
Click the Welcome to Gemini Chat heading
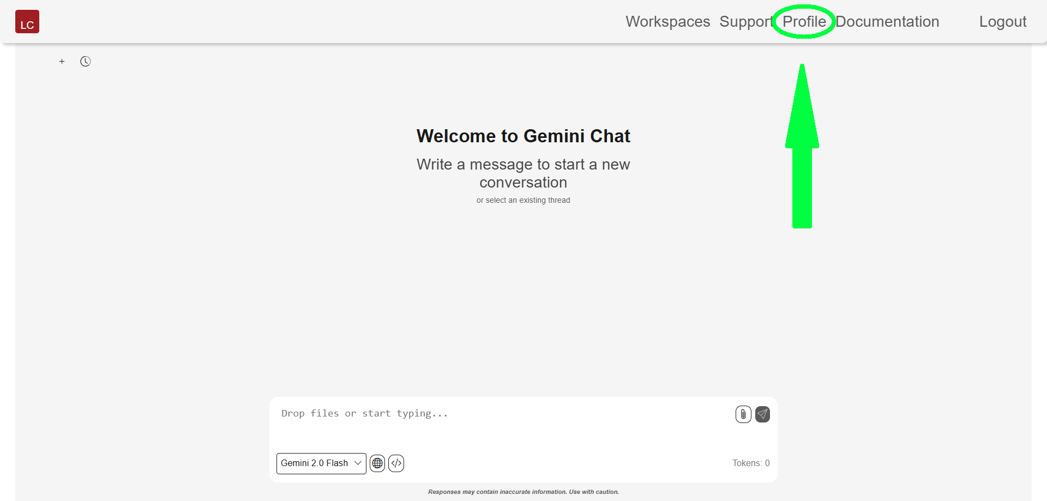click(523, 136)
